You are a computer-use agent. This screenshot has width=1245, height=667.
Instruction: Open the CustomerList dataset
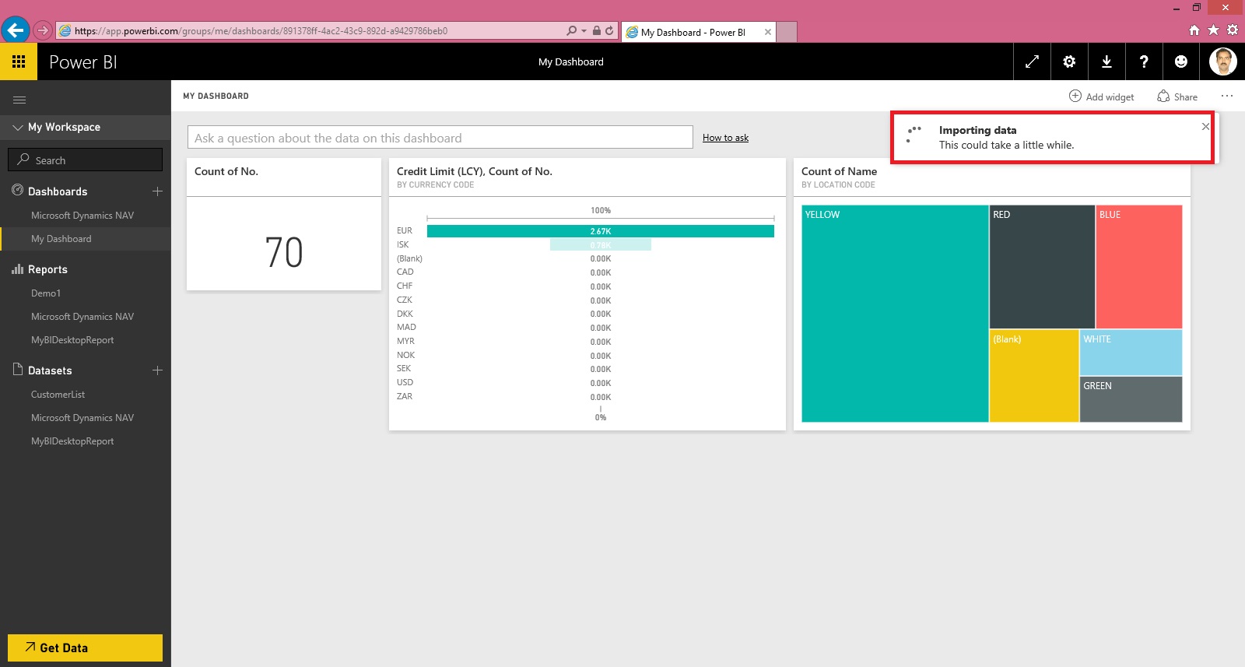point(58,395)
